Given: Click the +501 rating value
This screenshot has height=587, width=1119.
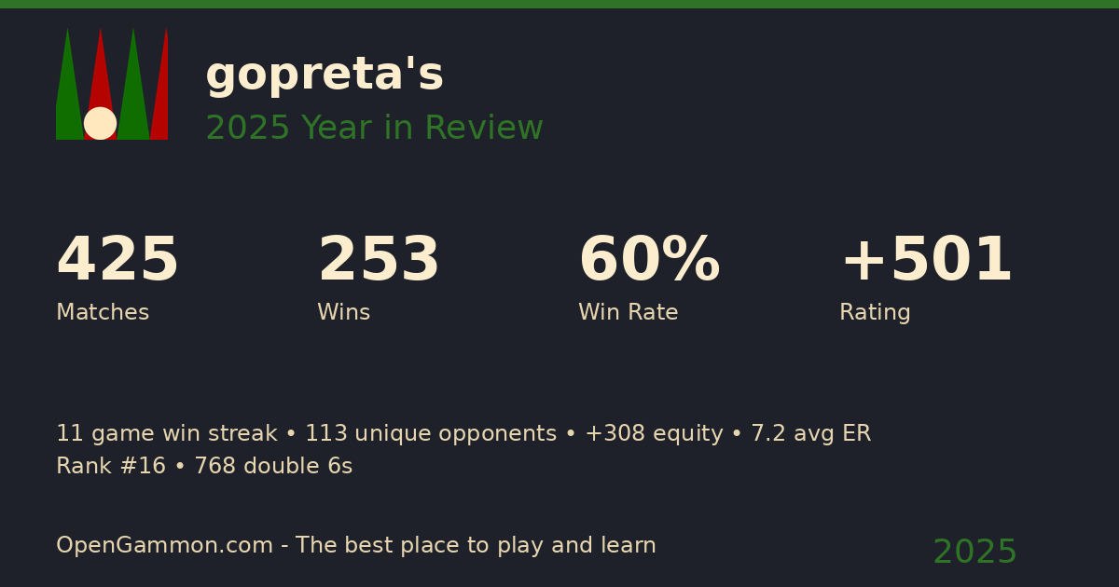Looking at the screenshot, I should point(926,261).
